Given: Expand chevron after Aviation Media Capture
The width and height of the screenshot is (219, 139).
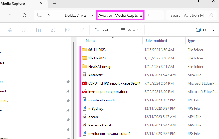Looking at the screenshot, I should coord(148,15).
